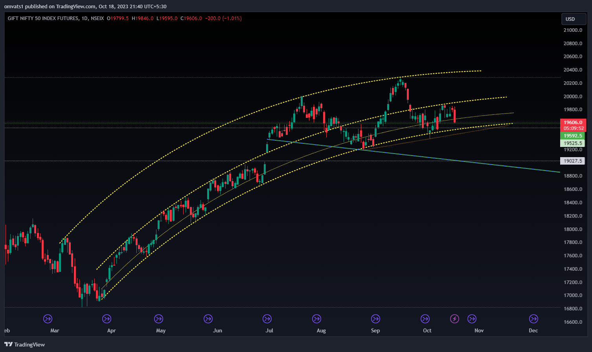Click the 1D interval label
The image size is (592, 352).
click(84, 18)
